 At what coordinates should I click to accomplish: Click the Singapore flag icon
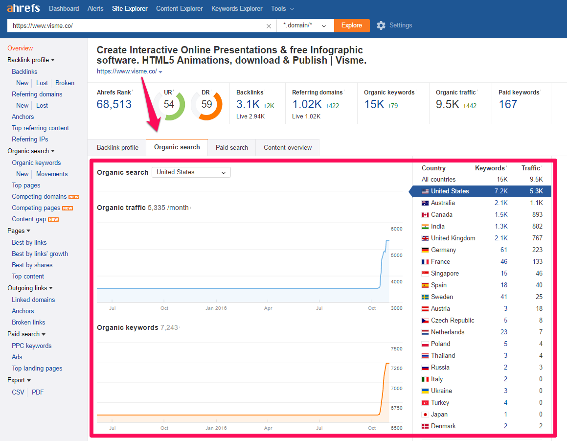pyautogui.click(x=425, y=274)
